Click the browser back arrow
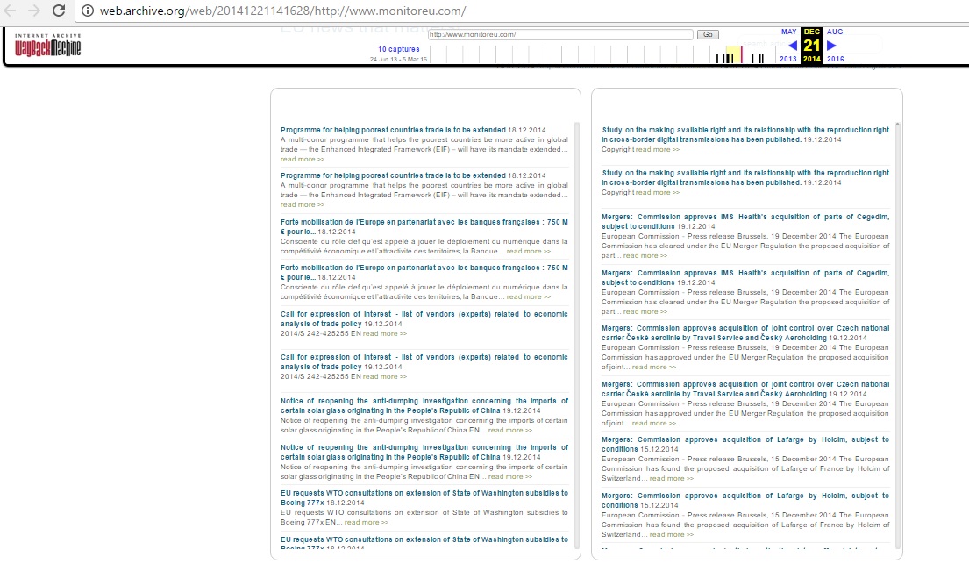The width and height of the screenshot is (969, 571). [11, 11]
